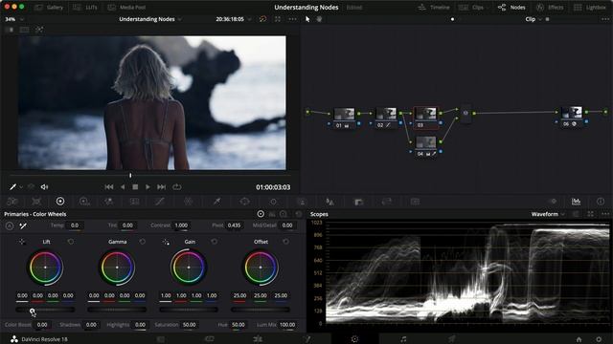613x344 pixels.
Task: Toggle image wipe in viewer
Action: (x=10, y=30)
